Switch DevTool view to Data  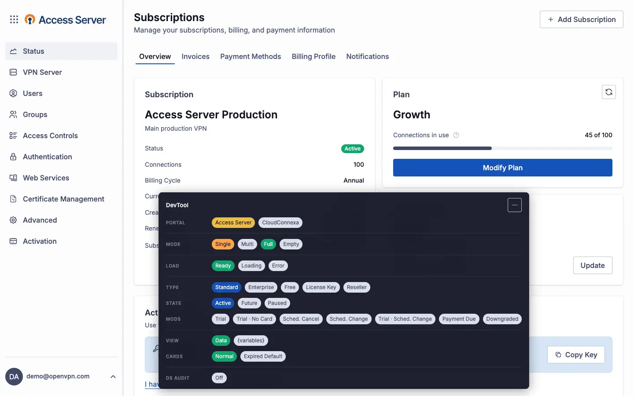tap(221, 341)
